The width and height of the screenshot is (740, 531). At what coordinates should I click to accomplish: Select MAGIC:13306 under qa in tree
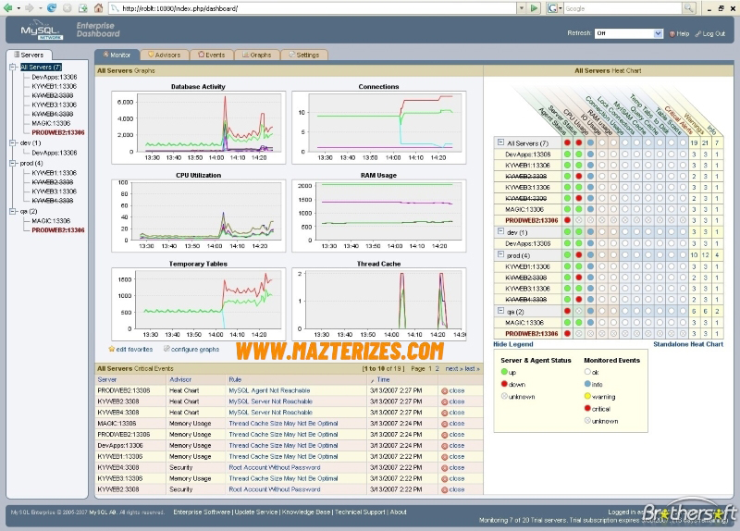(51, 220)
